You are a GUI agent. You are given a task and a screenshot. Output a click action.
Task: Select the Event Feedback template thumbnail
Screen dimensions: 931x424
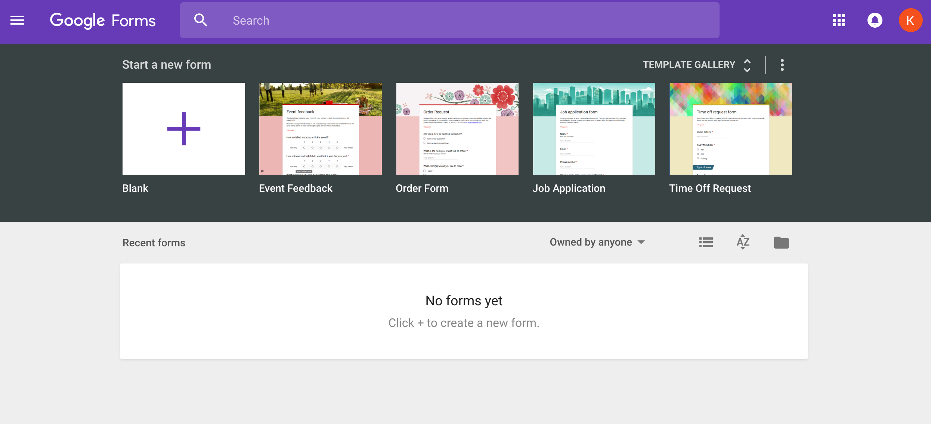321,129
